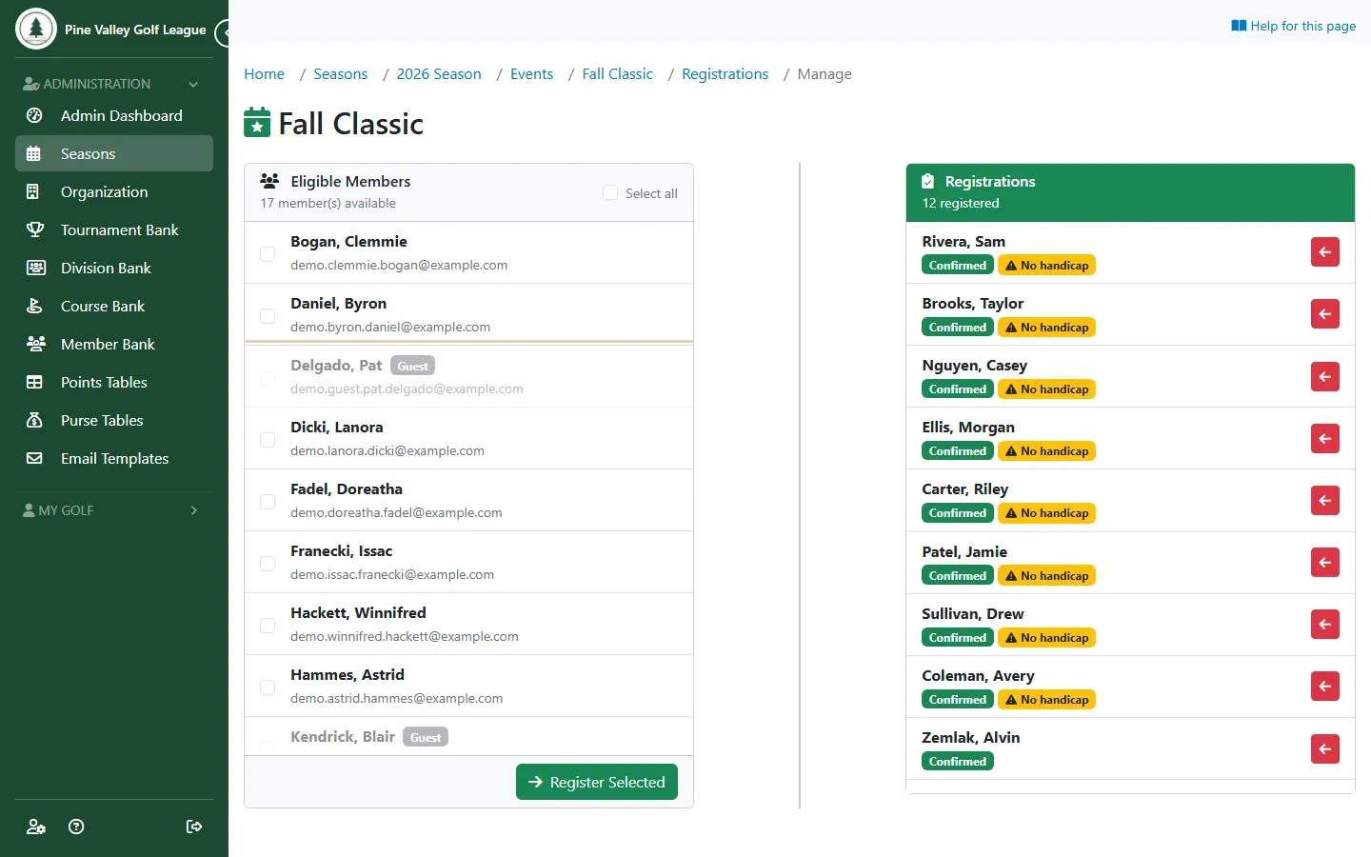Viewport: 1371px width, 857px height.
Task: Open Admin Dashboard in sidebar
Action: pos(114,115)
